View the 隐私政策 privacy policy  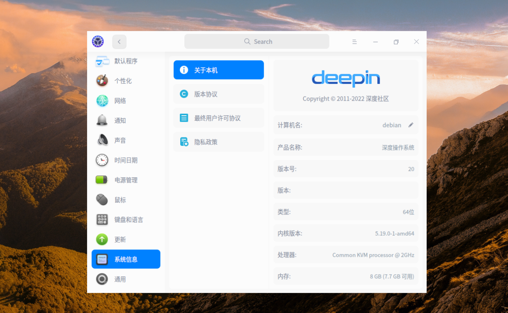[x=218, y=141]
